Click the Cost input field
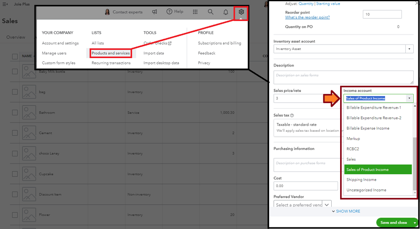This screenshot has height=229, width=420. click(305, 186)
